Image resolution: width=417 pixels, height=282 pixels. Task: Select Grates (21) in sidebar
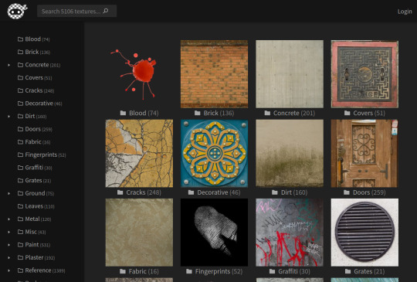coord(34,180)
